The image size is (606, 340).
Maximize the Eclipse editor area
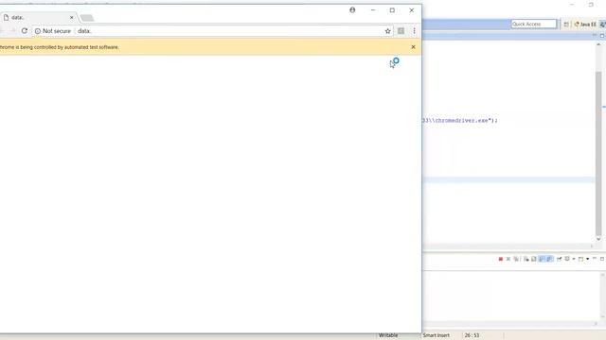click(x=602, y=36)
